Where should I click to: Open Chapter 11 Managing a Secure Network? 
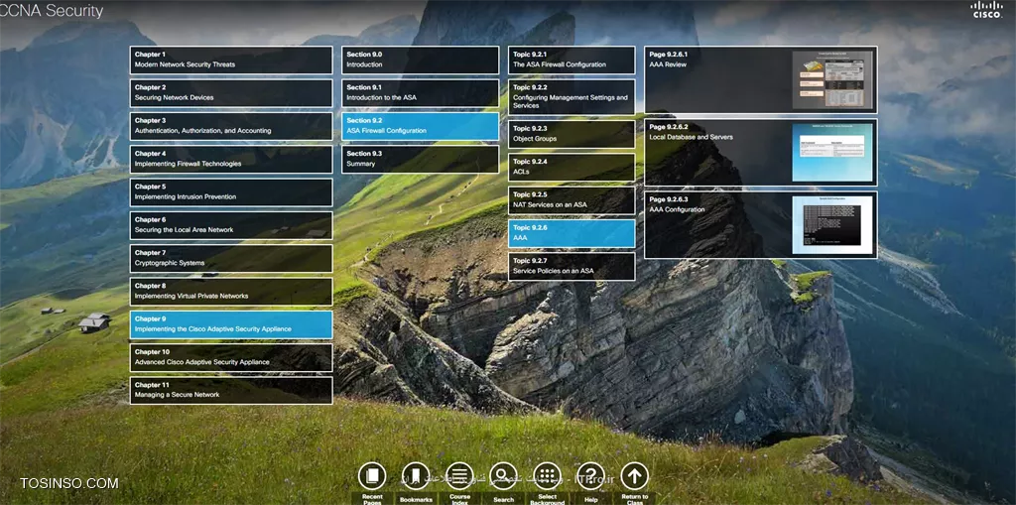pyautogui.click(x=231, y=390)
